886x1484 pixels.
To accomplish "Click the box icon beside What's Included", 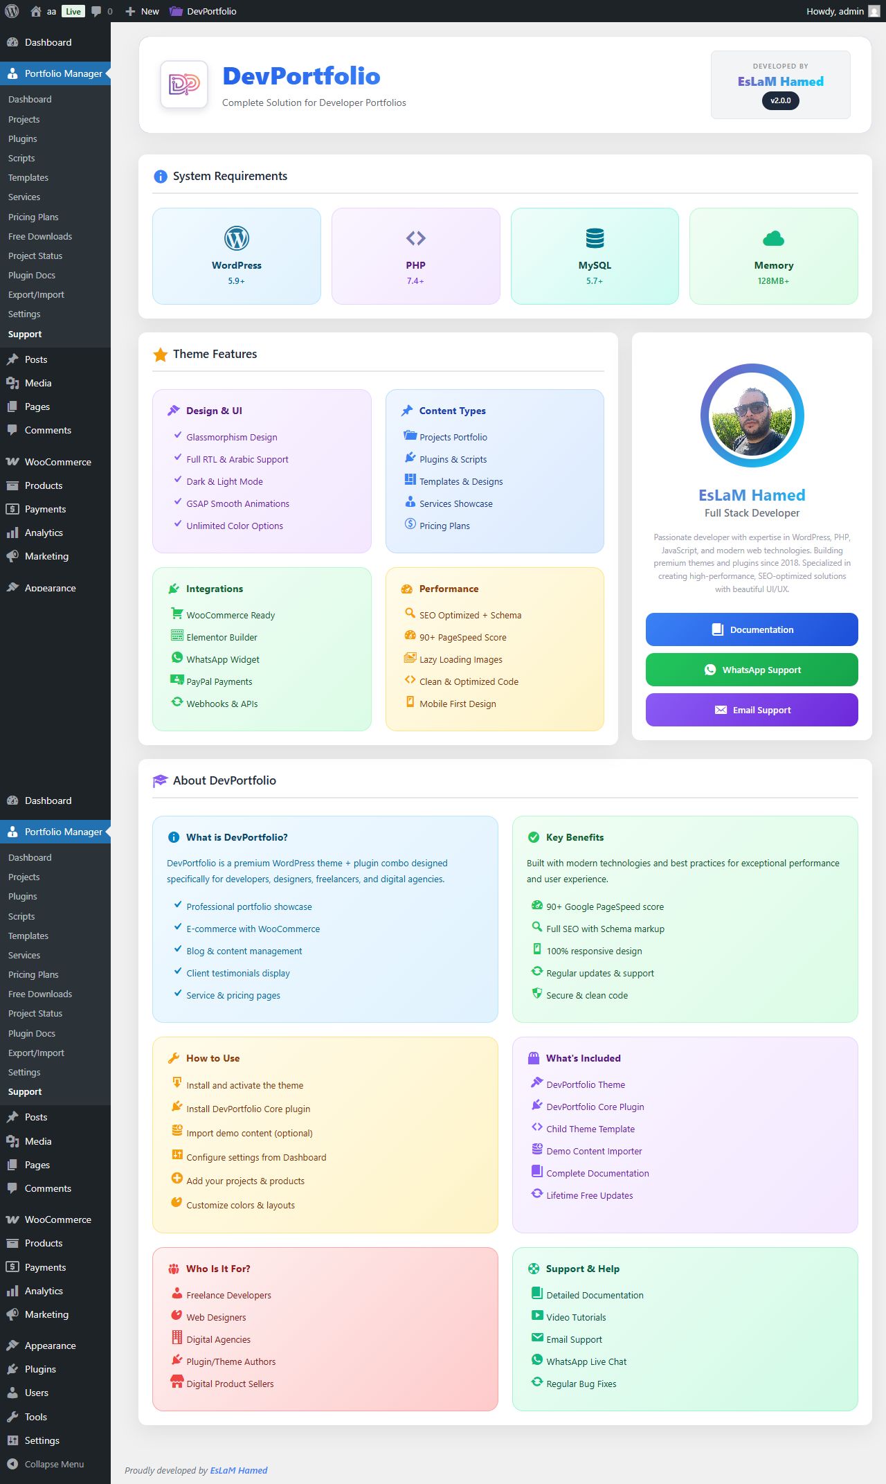I will (x=534, y=1058).
